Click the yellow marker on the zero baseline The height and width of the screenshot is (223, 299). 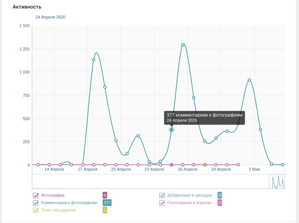(205, 164)
